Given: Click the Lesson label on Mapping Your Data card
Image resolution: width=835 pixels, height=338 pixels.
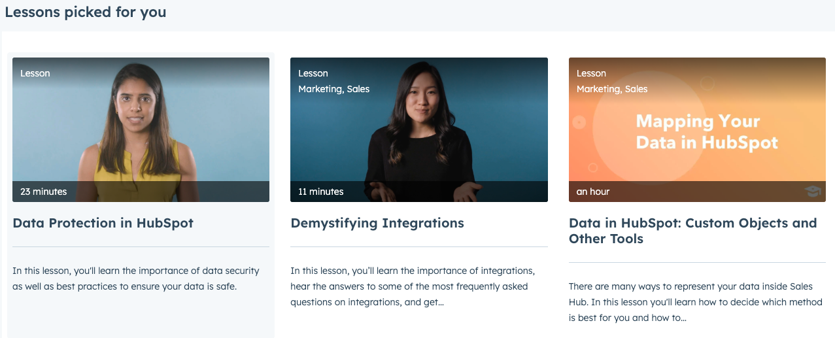Looking at the screenshot, I should (x=591, y=73).
